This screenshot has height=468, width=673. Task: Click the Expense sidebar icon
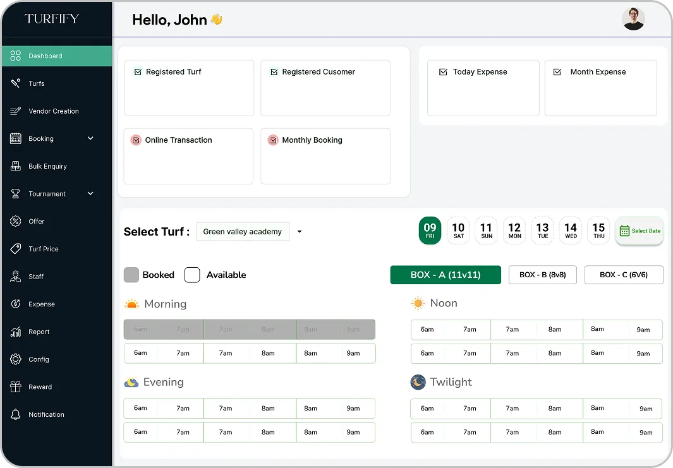point(15,304)
